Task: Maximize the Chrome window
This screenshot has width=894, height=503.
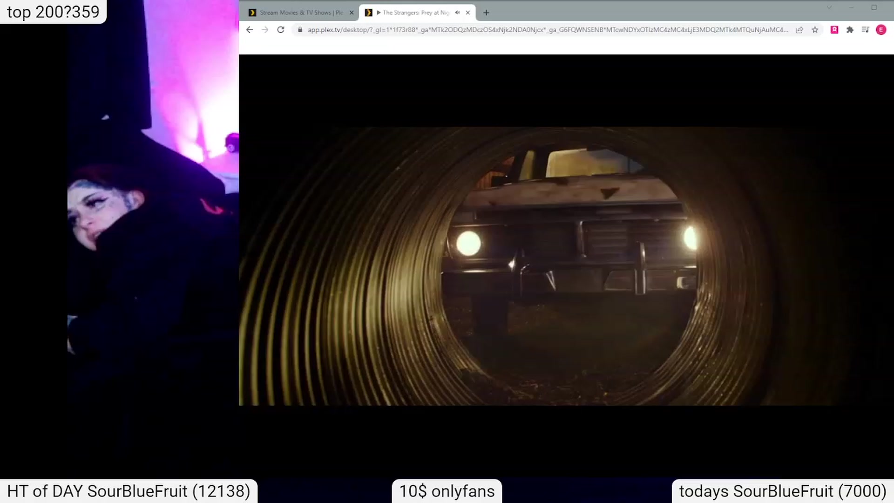Action: 874,7
